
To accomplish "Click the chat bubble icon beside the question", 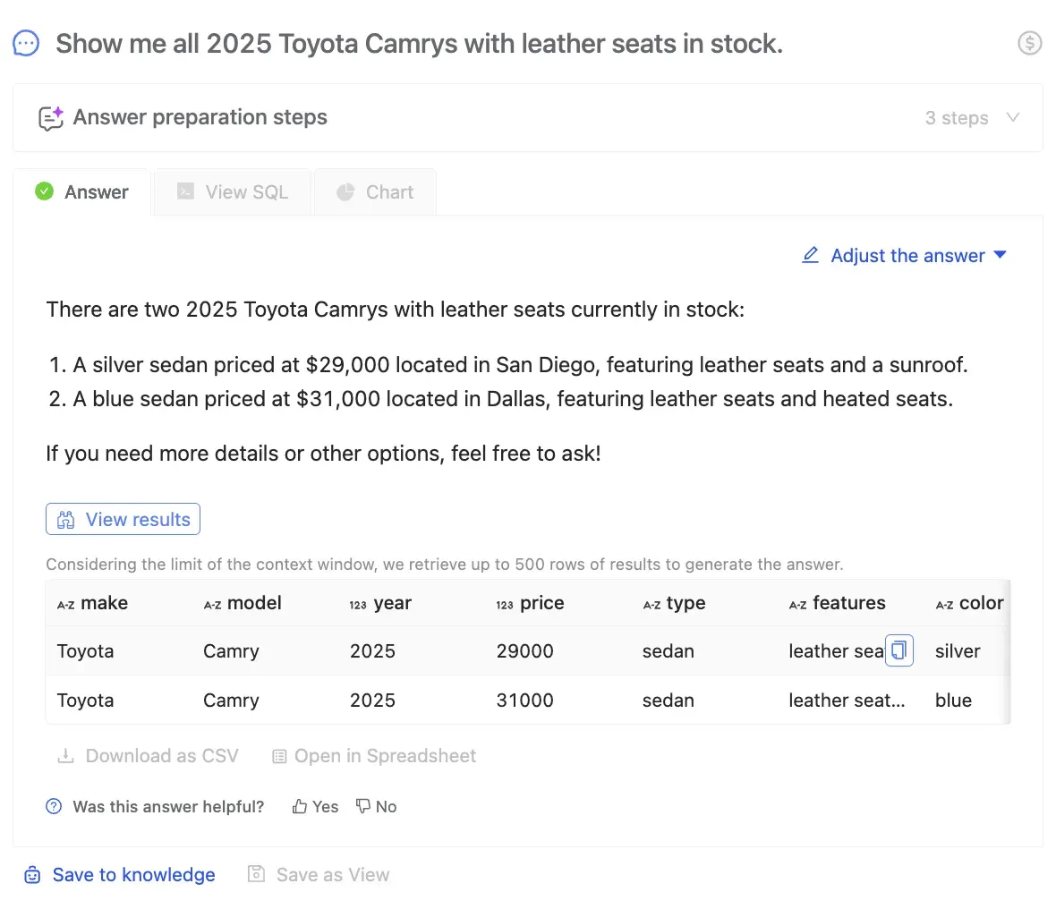I will click(x=26, y=43).
